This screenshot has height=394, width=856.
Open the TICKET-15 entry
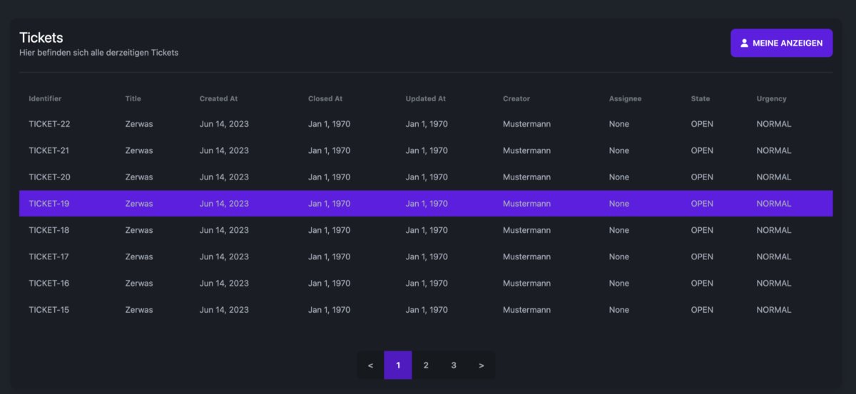[x=426, y=310]
